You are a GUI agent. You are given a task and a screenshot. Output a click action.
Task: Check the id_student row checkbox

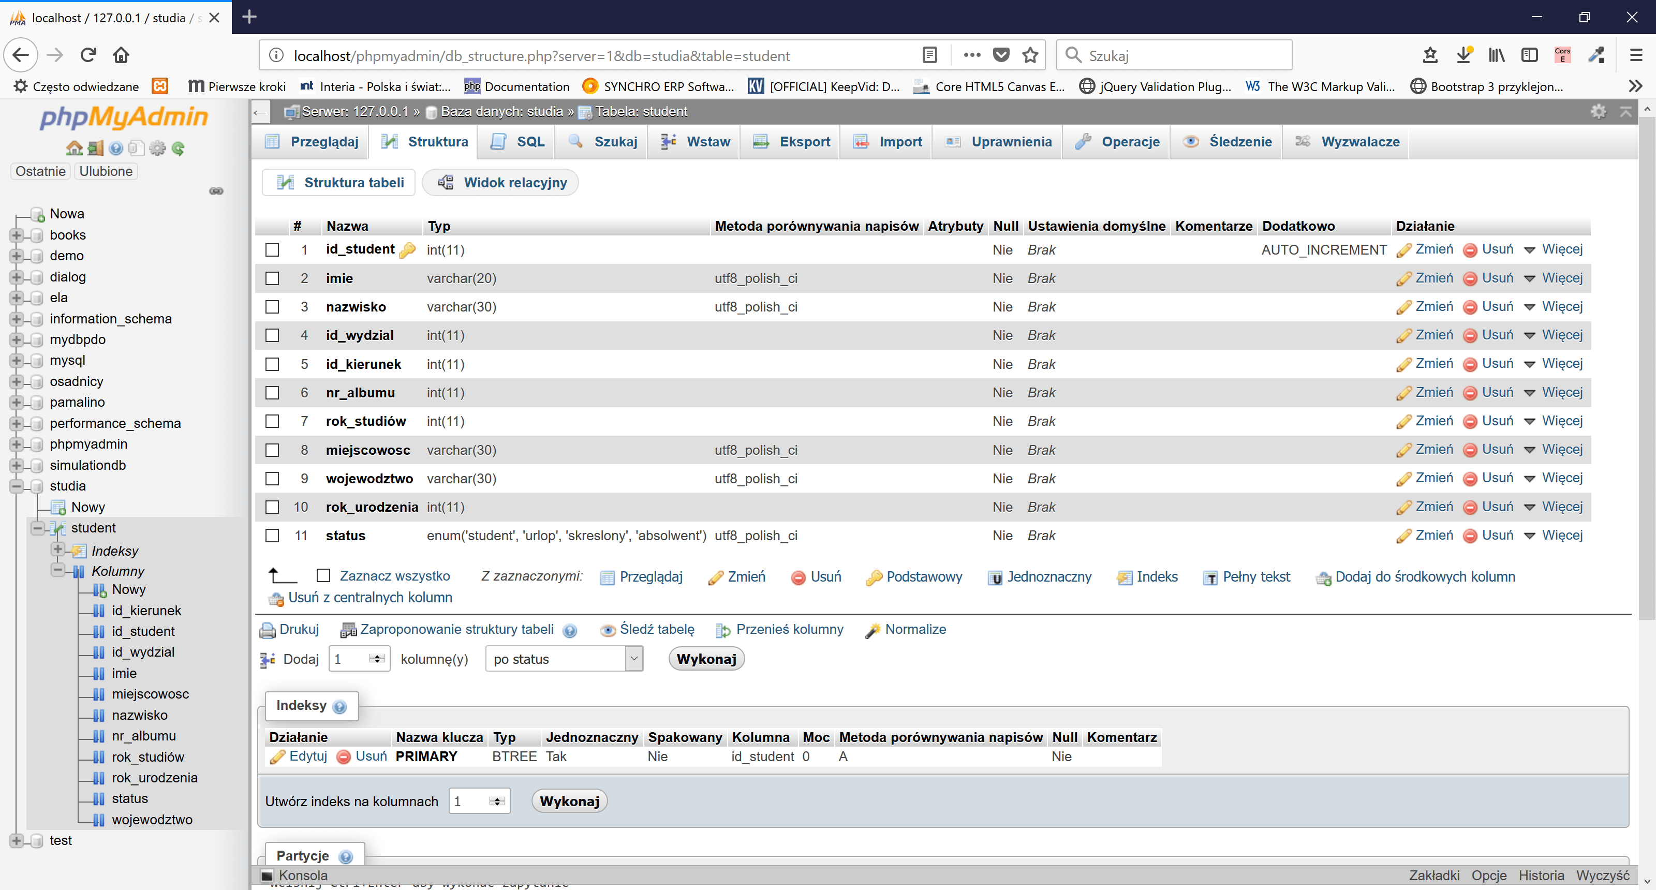pos(272,249)
